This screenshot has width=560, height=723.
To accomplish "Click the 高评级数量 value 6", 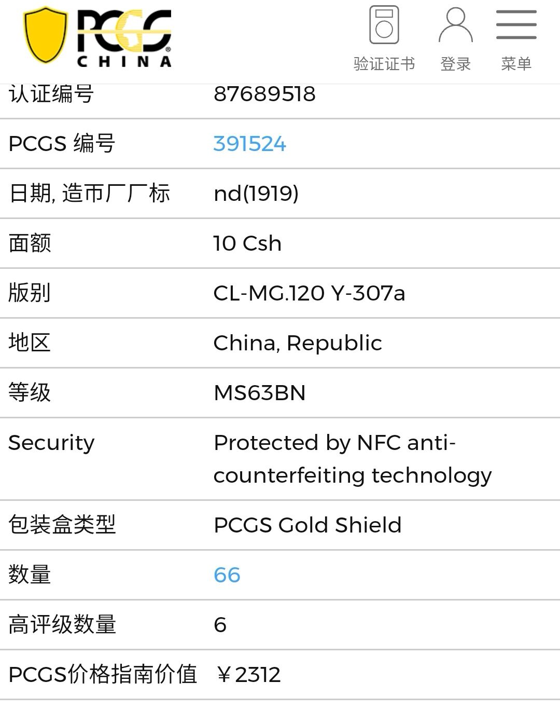I will click(x=220, y=624).
